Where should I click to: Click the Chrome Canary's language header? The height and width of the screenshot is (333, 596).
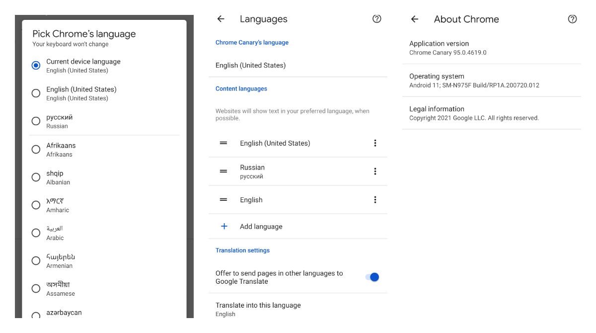[x=252, y=43]
